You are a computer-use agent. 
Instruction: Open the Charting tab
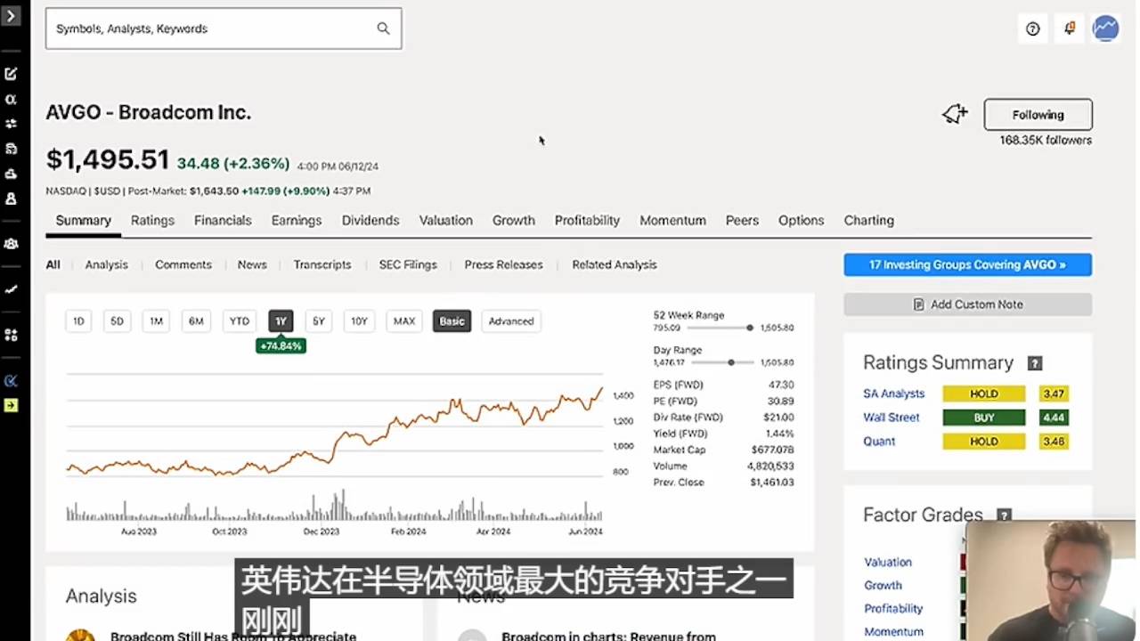coord(869,221)
